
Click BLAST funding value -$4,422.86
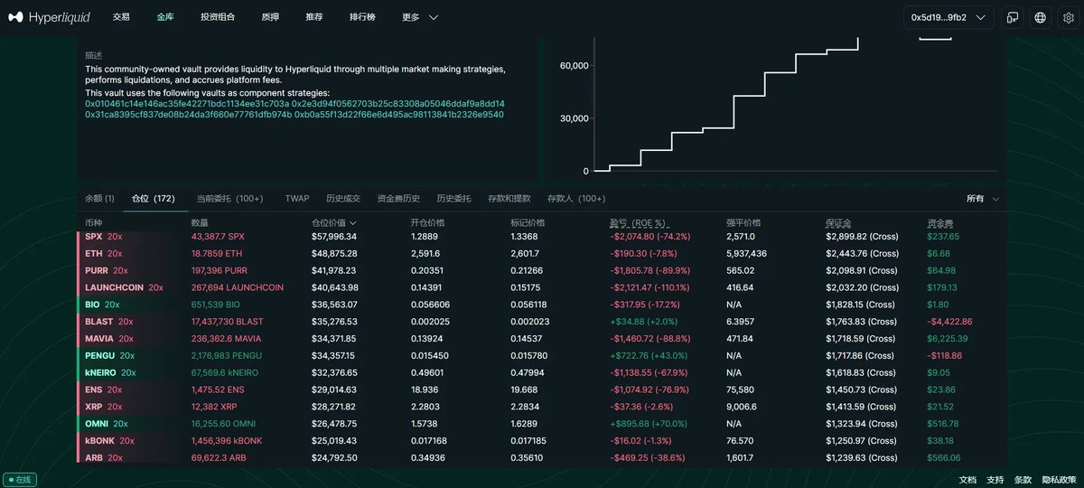950,321
